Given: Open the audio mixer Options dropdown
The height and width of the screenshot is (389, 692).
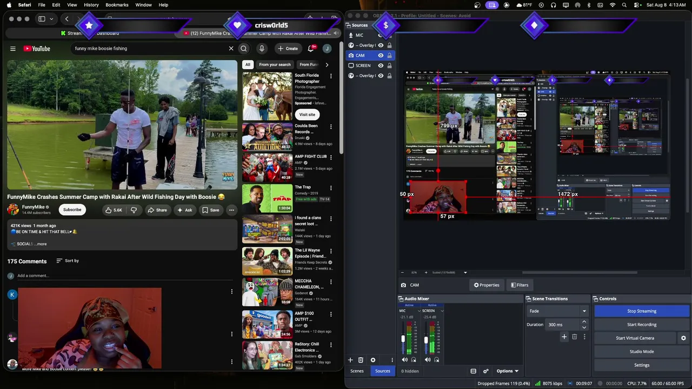Looking at the screenshot, I should point(507,371).
